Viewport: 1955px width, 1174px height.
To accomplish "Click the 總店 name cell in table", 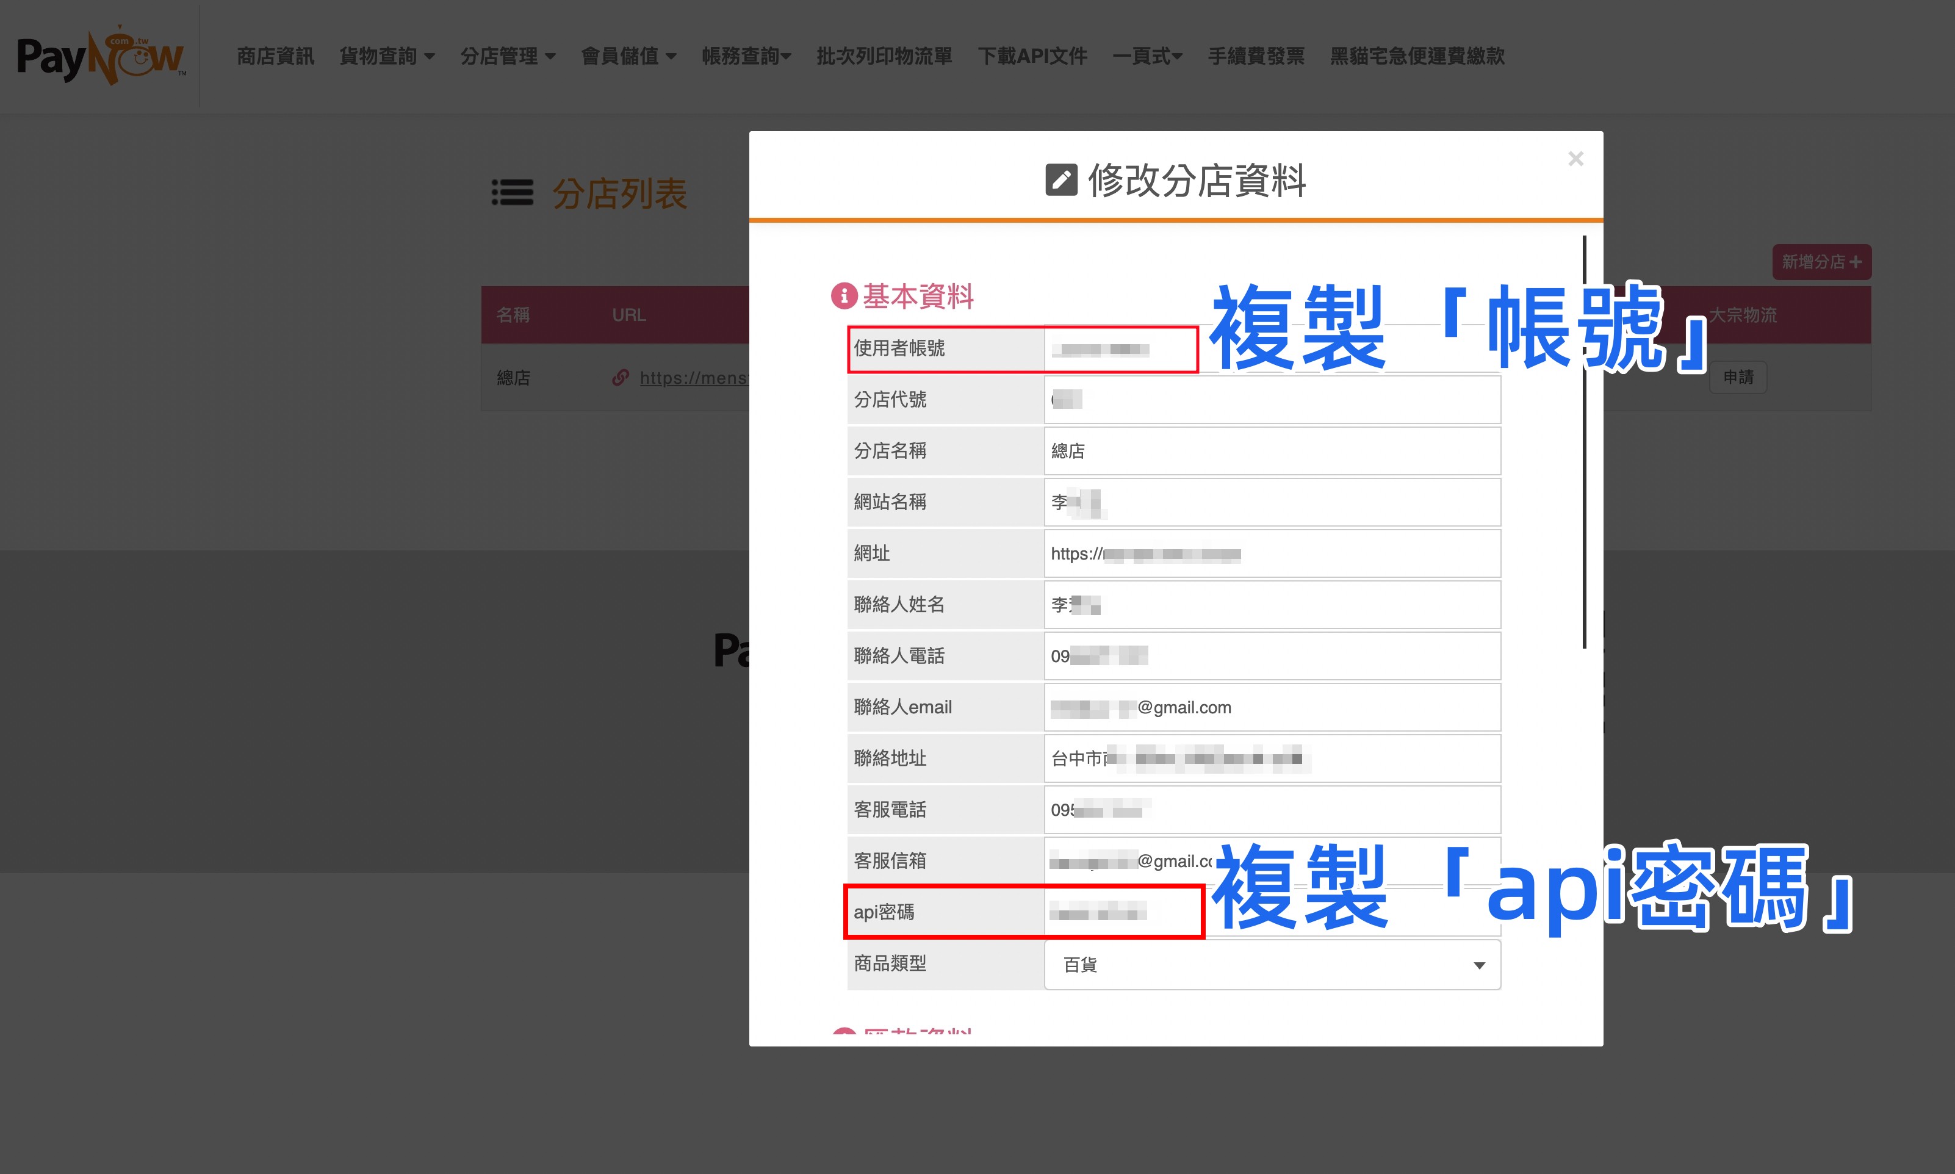I will (x=513, y=378).
